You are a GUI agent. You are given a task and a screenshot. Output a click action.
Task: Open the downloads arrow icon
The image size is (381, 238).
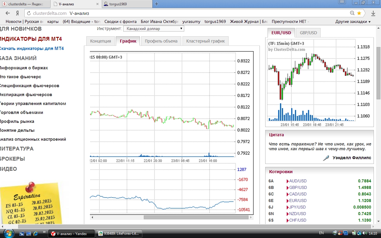(x=373, y=13)
